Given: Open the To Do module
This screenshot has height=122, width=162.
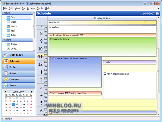Looking at the screenshot, I should coord(19,67).
